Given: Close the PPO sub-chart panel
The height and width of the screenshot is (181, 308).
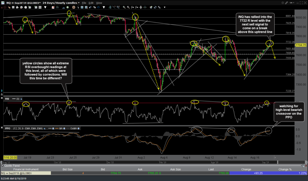Looking at the screenshot, I should [2, 128].
